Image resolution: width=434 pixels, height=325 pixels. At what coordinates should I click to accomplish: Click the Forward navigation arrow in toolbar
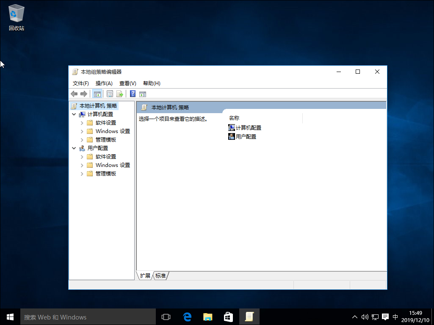(x=83, y=94)
